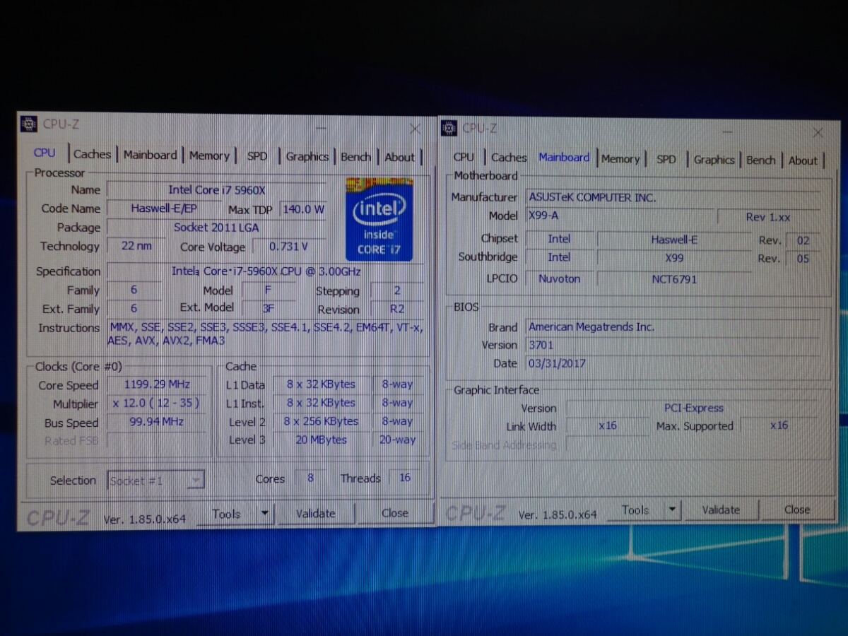This screenshot has width=848, height=636.
Task: Click Chipset name value Haswell-E
Action: pos(674,240)
